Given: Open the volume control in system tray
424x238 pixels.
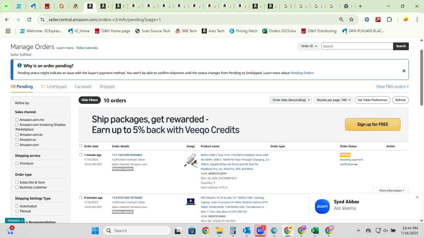Looking at the screenshot, I should pyautogui.click(x=386, y=231).
